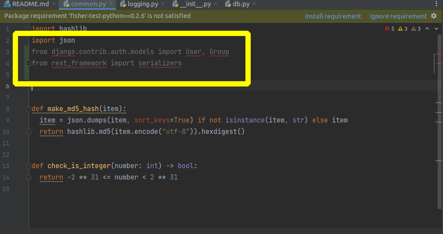Screen dimensions: 443x234
Task: Click the 'make_md5_hash' function name
Action: pyautogui.click(x=73, y=109)
